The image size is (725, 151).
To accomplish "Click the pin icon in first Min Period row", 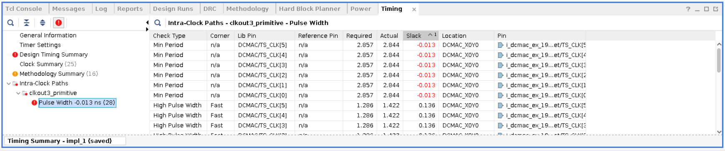I will (501, 45).
